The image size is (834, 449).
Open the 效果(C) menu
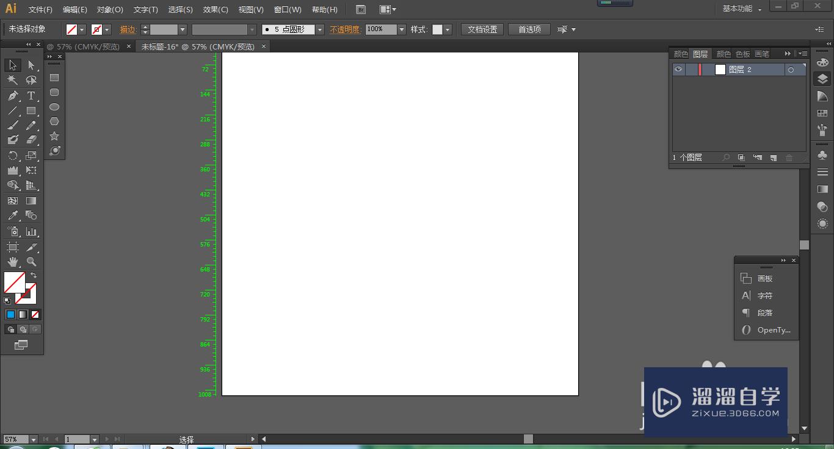tap(216, 10)
